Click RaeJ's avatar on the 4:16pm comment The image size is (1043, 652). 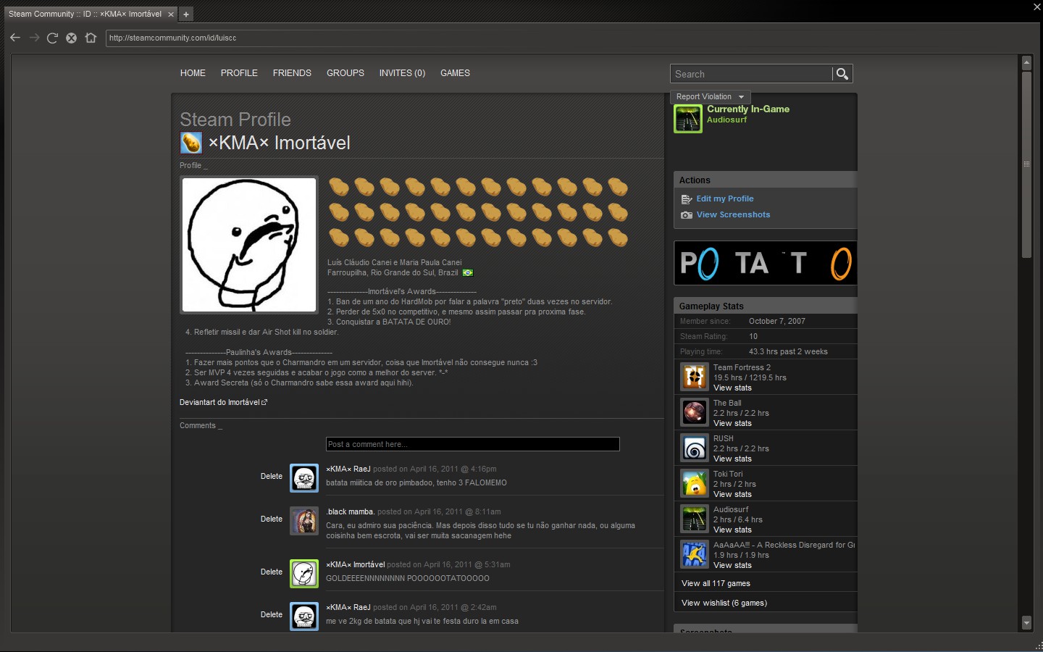304,478
